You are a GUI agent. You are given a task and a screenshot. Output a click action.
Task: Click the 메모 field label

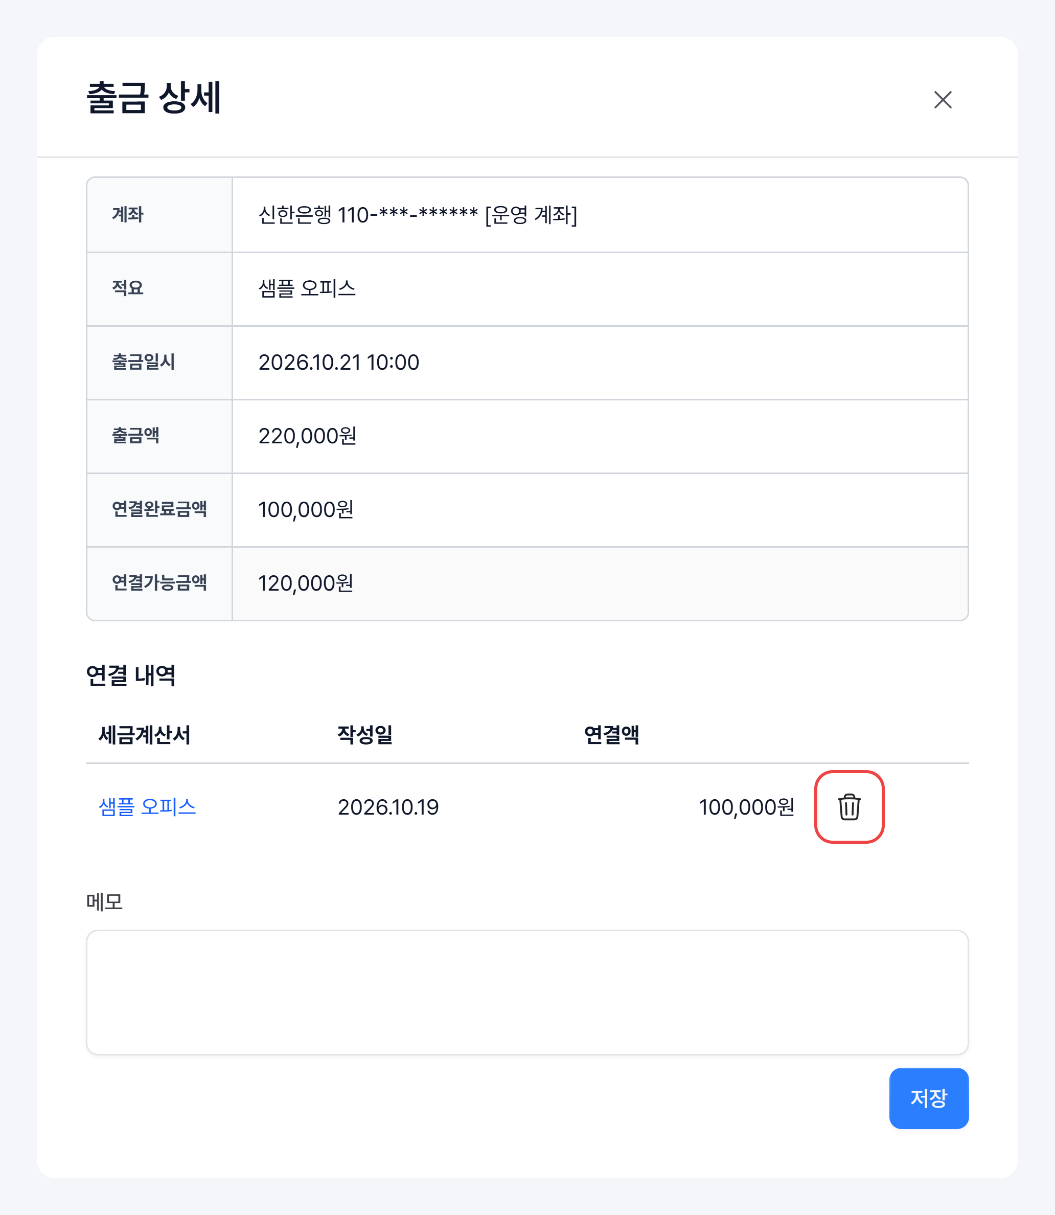click(x=104, y=902)
